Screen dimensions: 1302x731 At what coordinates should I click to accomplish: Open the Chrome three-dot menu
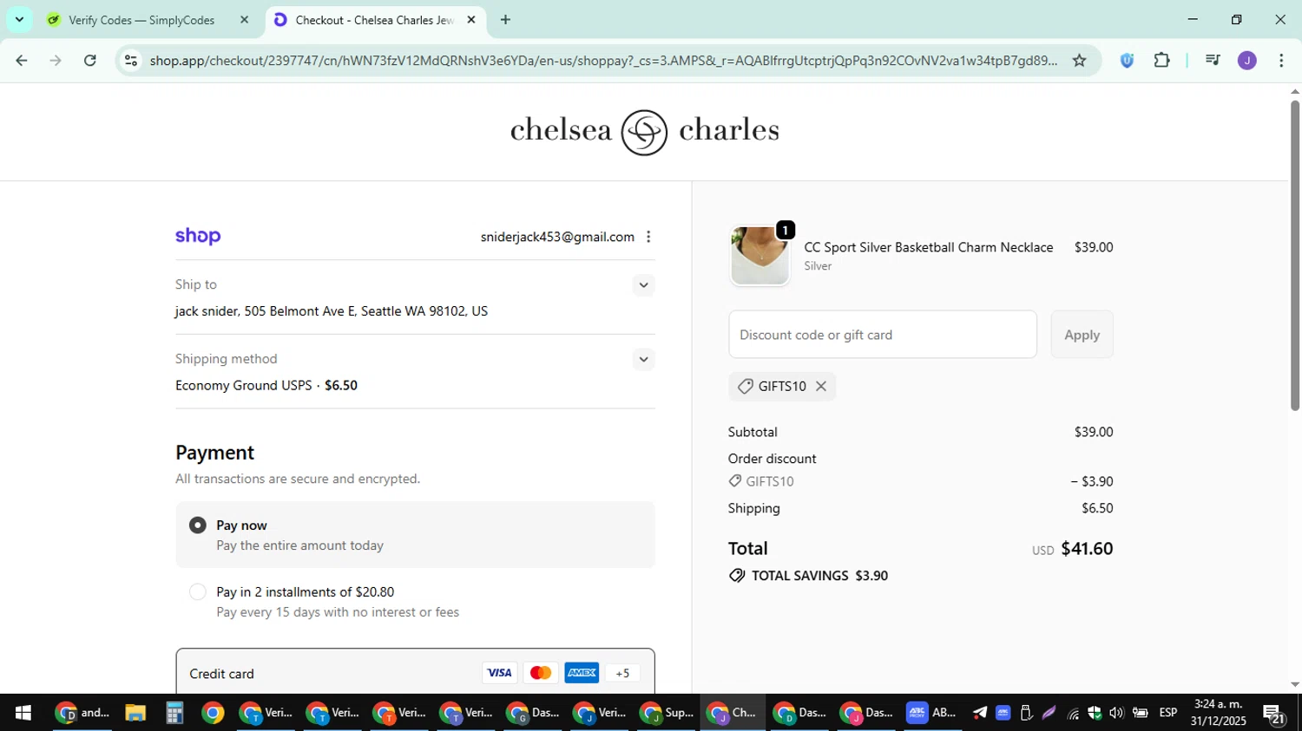pyautogui.click(x=1281, y=60)
